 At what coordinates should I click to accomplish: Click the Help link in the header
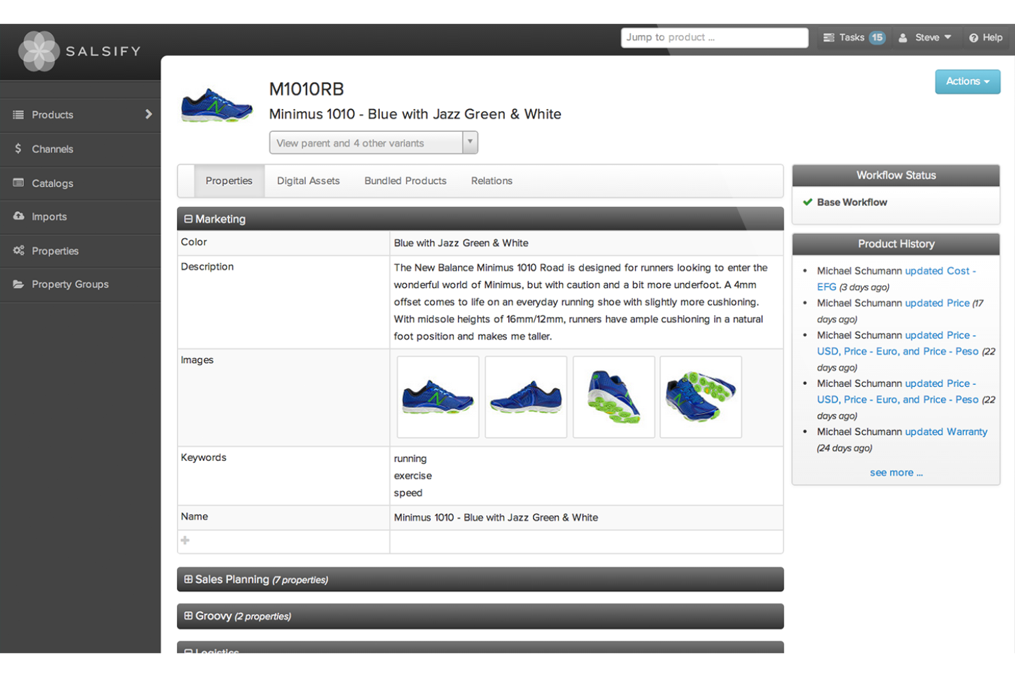992,38
